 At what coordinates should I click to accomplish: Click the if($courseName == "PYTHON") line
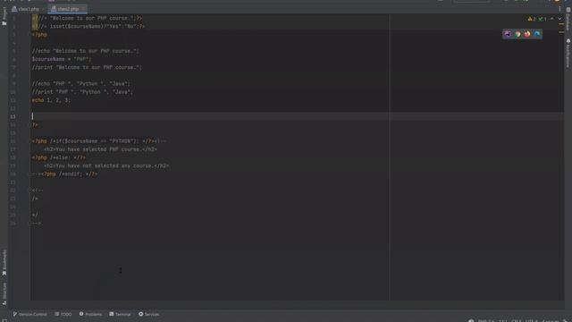coord(98,141)
